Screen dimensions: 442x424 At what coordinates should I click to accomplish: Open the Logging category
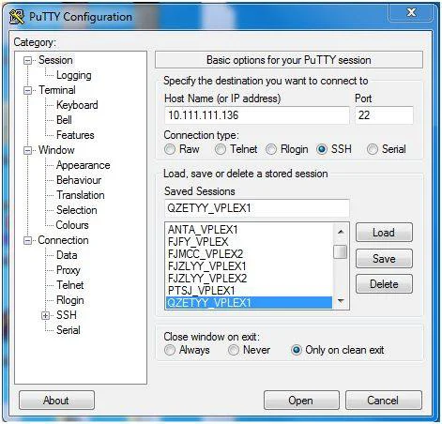tap(74, 75)
